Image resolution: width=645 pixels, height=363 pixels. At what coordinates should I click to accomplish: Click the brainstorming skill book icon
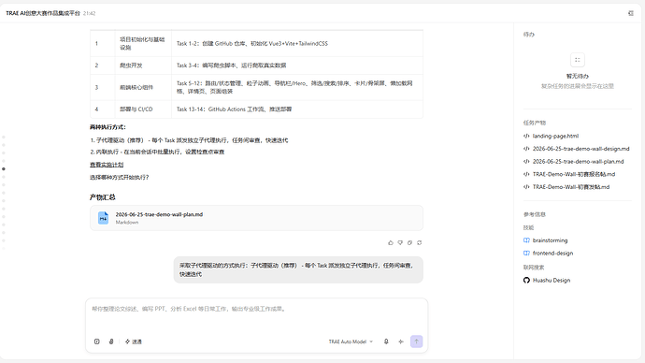526,240
